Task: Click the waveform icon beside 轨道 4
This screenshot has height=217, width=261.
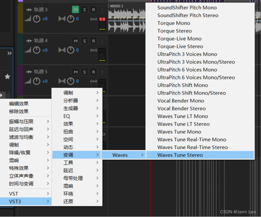Action: tap(29, 41)
